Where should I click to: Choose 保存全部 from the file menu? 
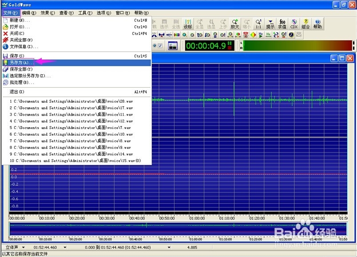pos(77,69)
